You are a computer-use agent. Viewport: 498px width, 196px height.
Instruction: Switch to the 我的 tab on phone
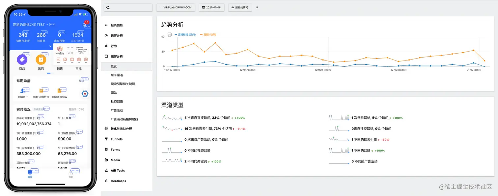click(x=71, y=174)
